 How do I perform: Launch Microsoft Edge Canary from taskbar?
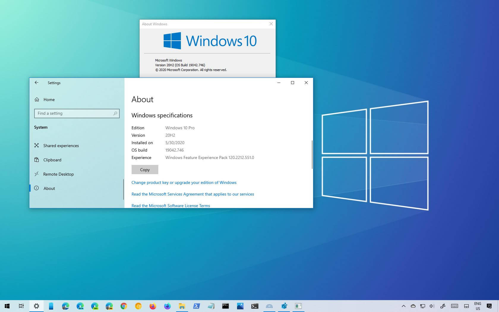tap(109, 306)
